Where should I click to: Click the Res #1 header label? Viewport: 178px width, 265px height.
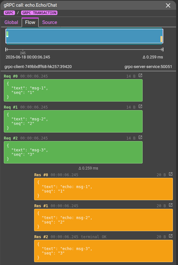[41, 206]
